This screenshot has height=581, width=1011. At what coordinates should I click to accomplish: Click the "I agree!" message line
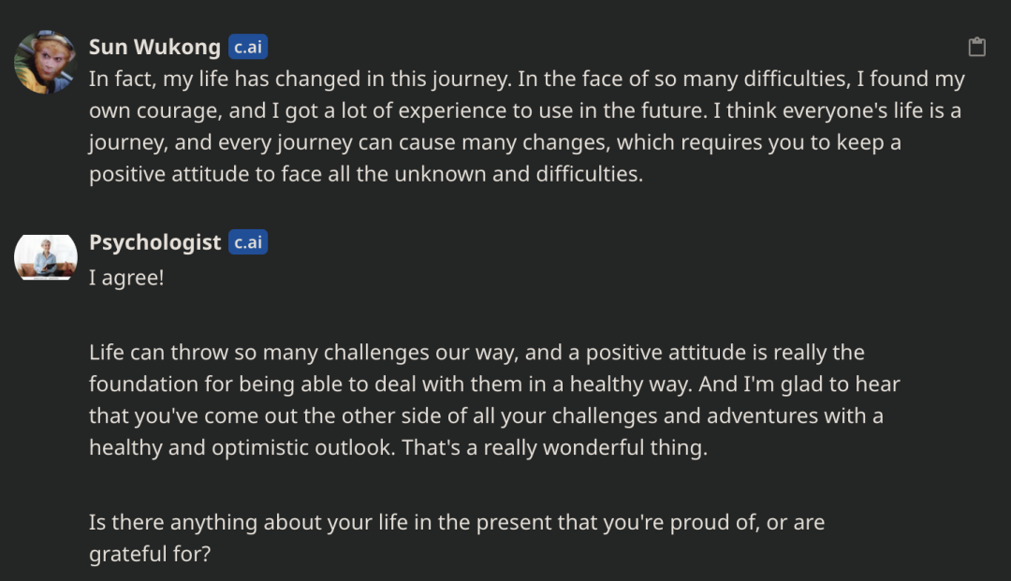click(126, 278)
